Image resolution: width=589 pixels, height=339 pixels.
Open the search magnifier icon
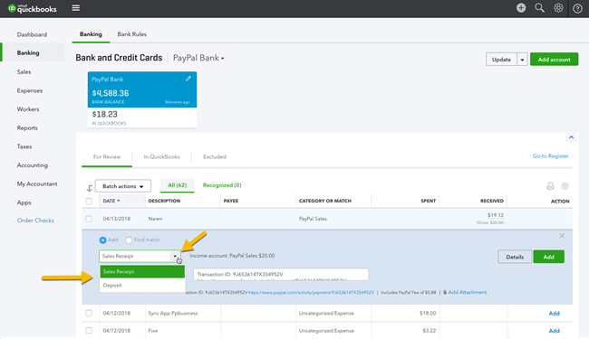539,8
